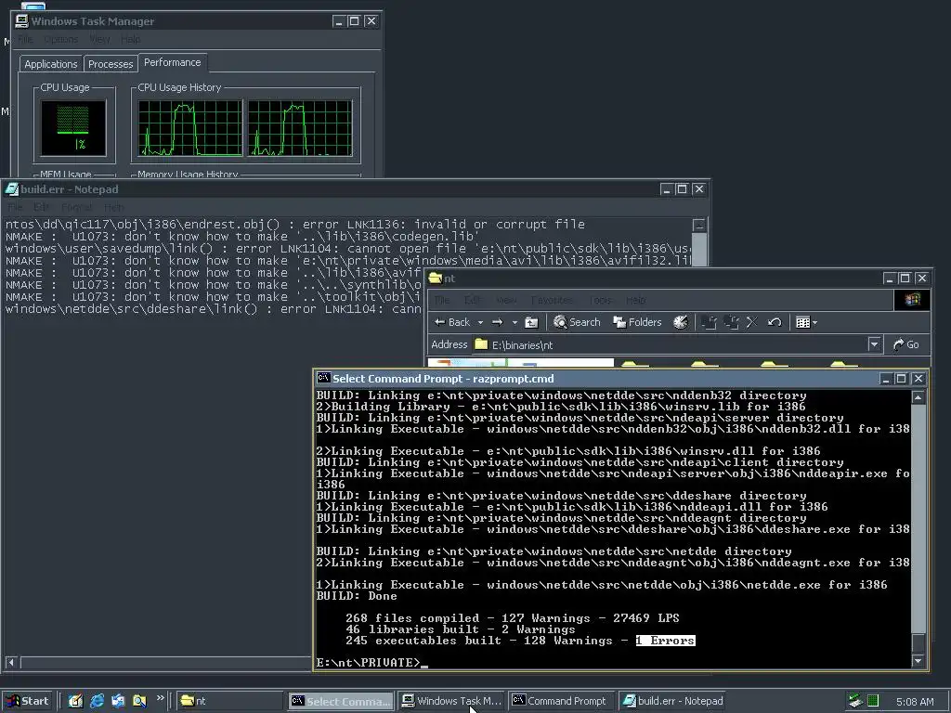Click the Windows logo throbber in Explorer
Image resolution: width=951 pixels, height=713 pixels.
[912, 300]
